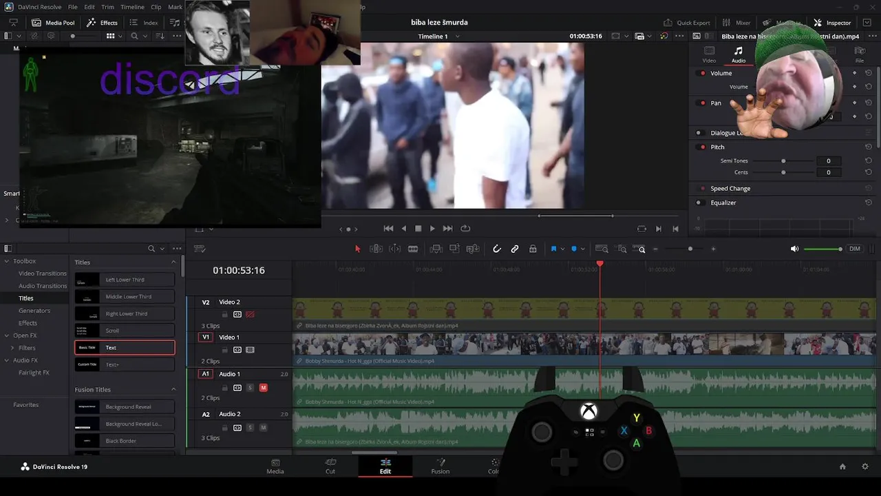Open the Timeline View Options icon
The image size is (881, 496).
coord(200,249)
